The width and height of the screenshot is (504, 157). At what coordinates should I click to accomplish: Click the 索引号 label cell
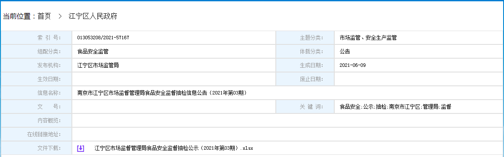(37, 38)
